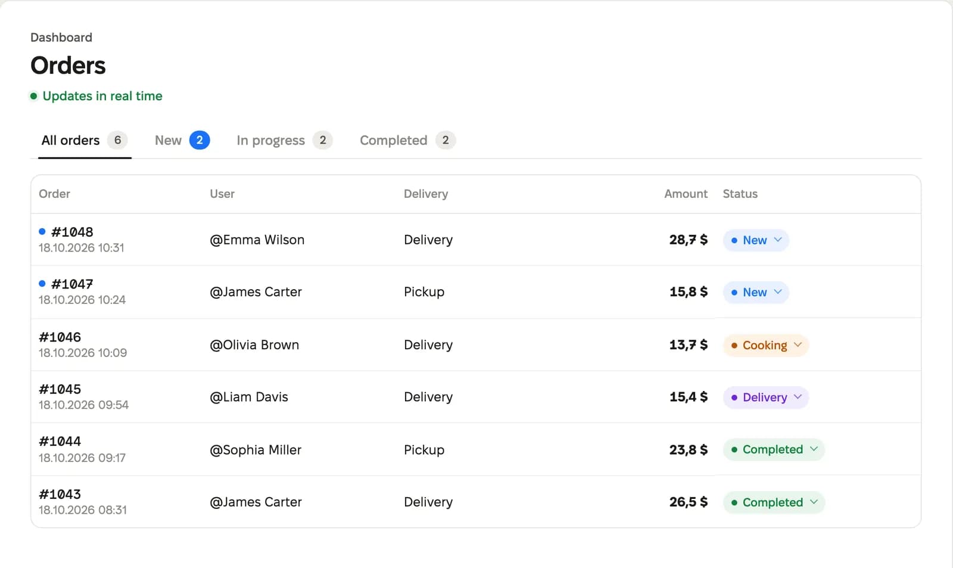This screenshot has width=953, height=568.
Task: Click the Updates in real time label
Action: [102, 96]
